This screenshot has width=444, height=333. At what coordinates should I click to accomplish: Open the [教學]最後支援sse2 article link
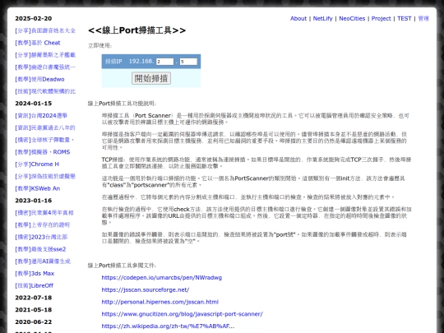(40, 249)
